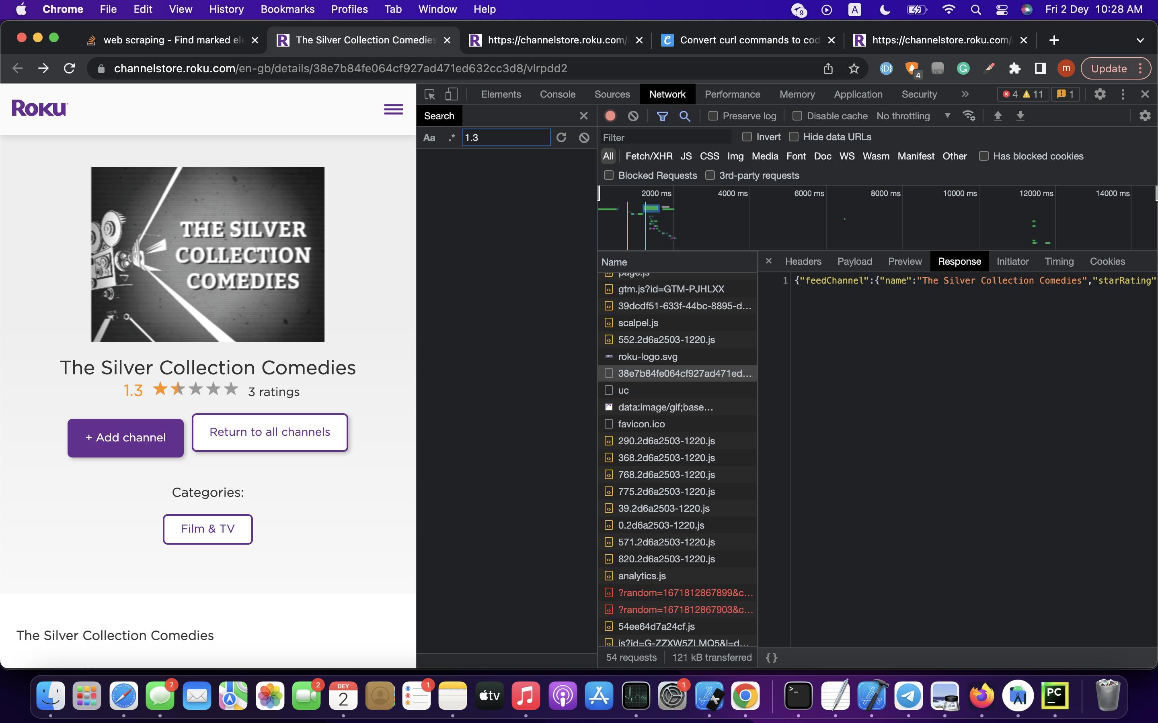Clear the search results

point(584,138)
